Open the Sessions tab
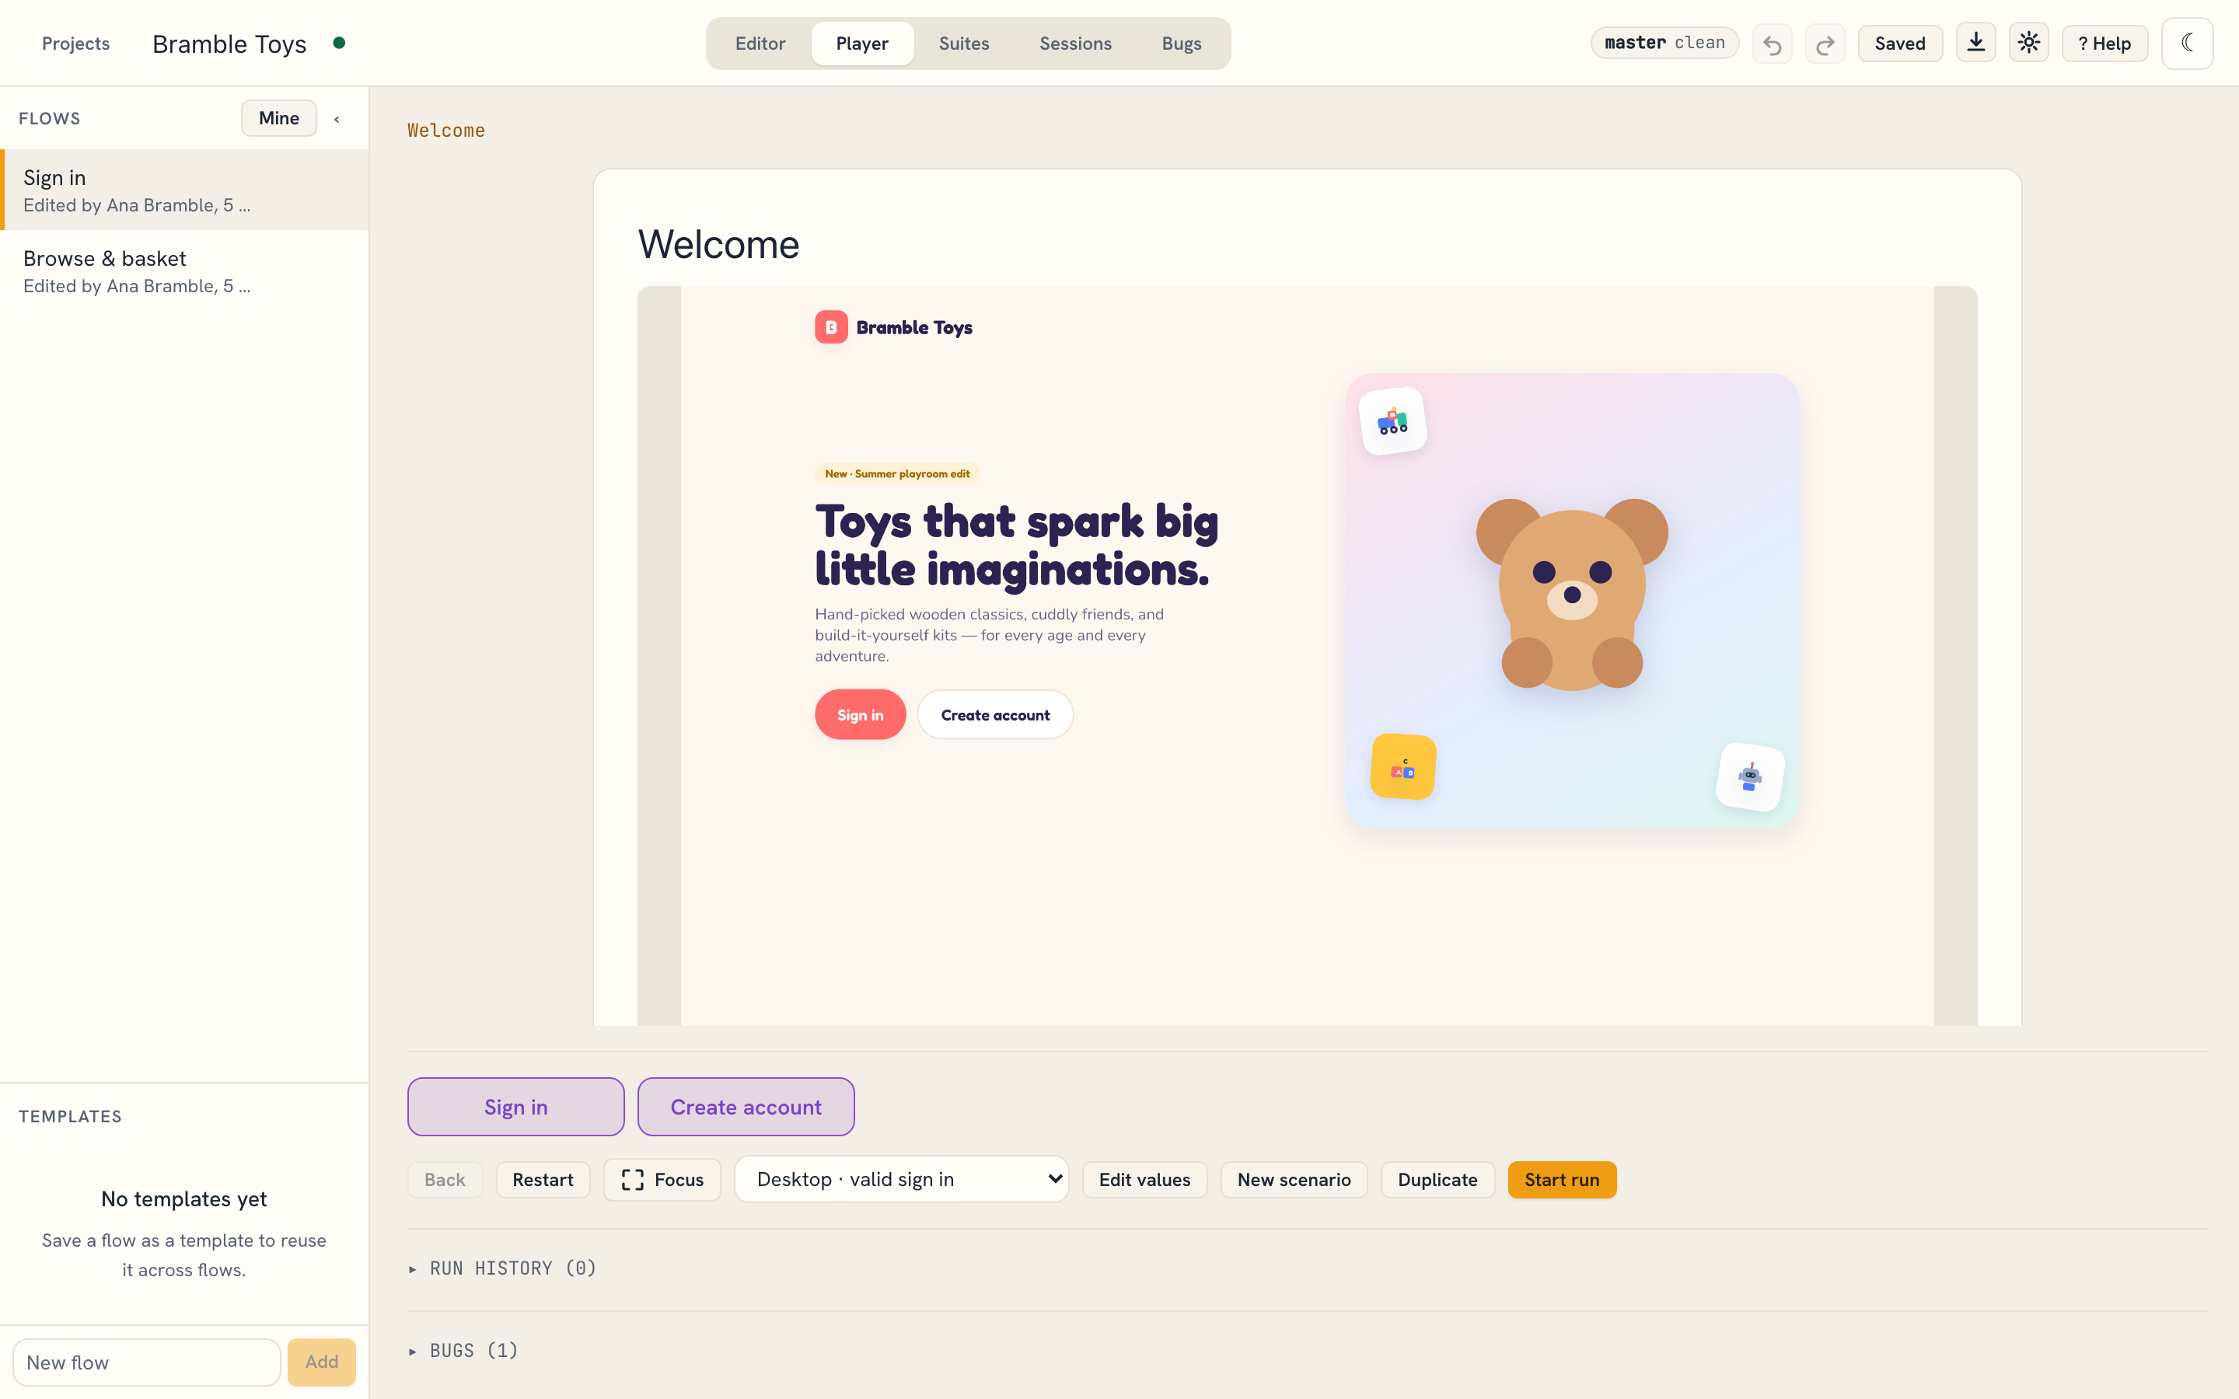2239x1399 pixels. coord(1075,44)
